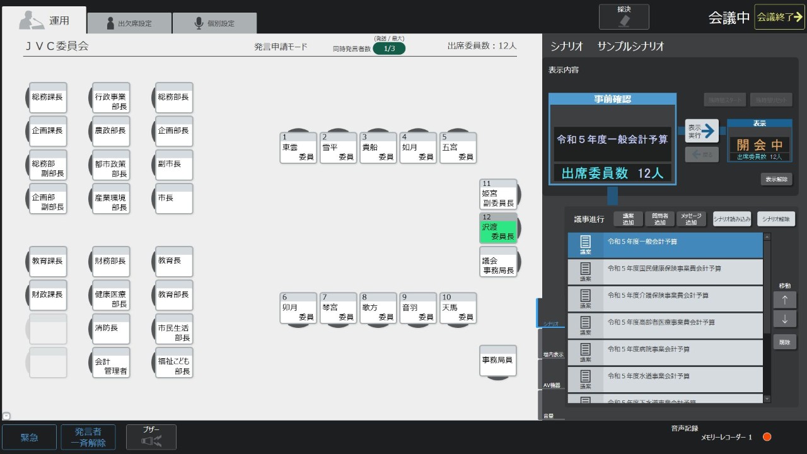The height and width of the screenshot is (454, 807).
Task: Click the 削除 delete button
Action: (x=784, y=342)
